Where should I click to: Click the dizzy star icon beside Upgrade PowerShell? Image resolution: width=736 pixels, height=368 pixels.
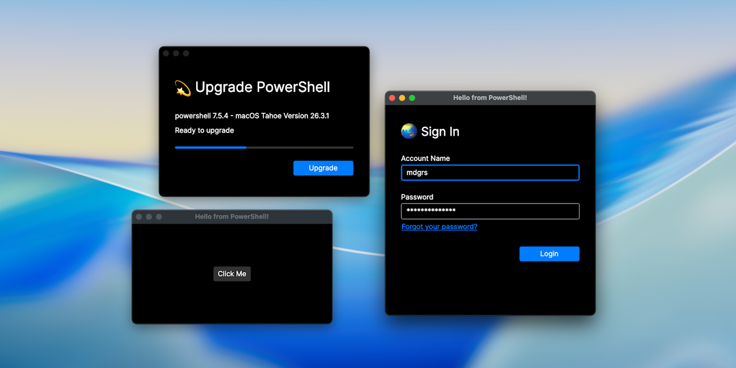coord(183,87)
